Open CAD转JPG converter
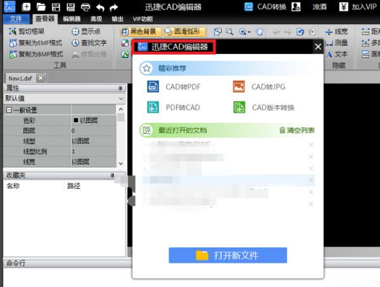 coord(259,87)
